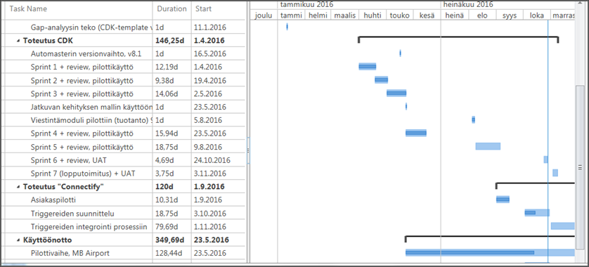Screen dimensions: 589x267
Task: Click the Sprint 5 Gantt bar
Action: coord(488,146)
